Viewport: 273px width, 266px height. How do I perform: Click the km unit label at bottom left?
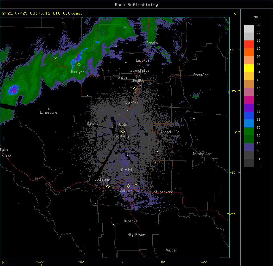(5, 262)
